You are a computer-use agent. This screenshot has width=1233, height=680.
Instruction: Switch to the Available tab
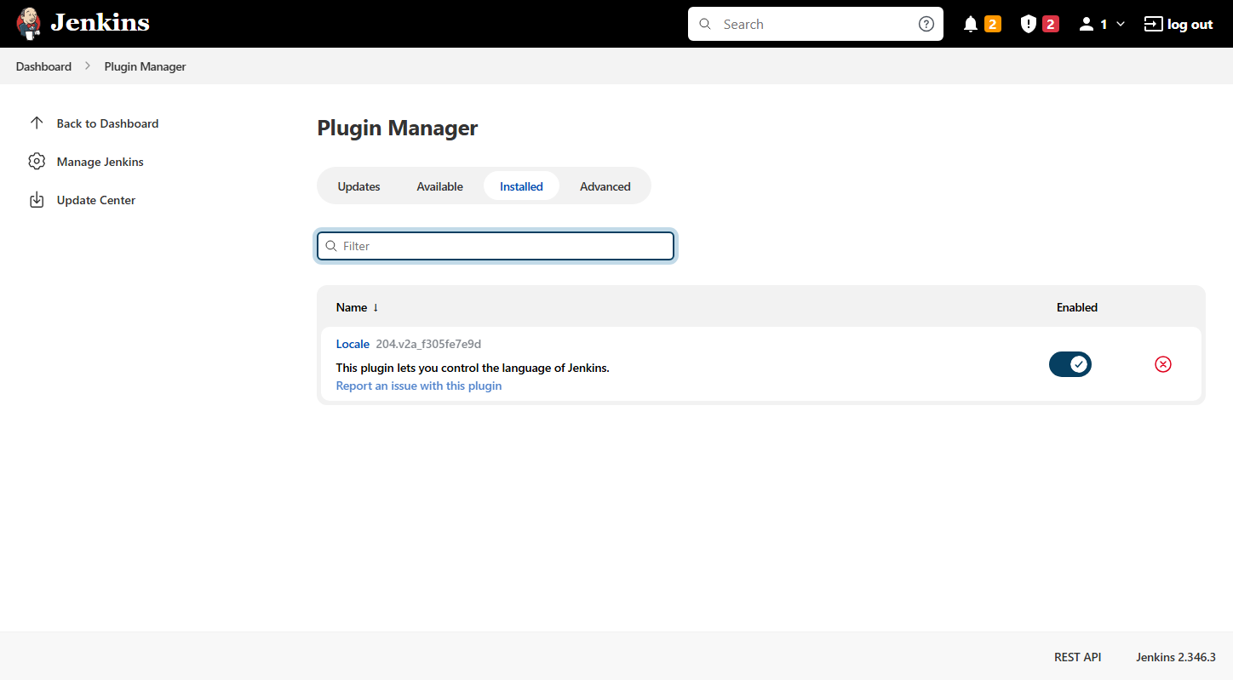coord(440,186)
